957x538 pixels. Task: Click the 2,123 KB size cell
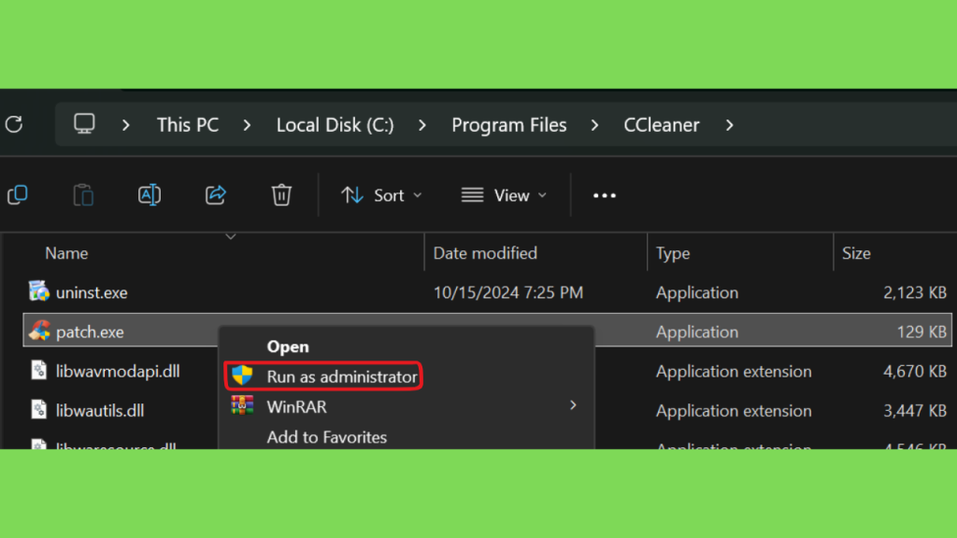915,292
